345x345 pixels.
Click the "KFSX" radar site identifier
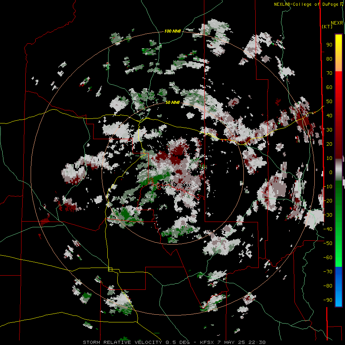[x=207, y=342]
